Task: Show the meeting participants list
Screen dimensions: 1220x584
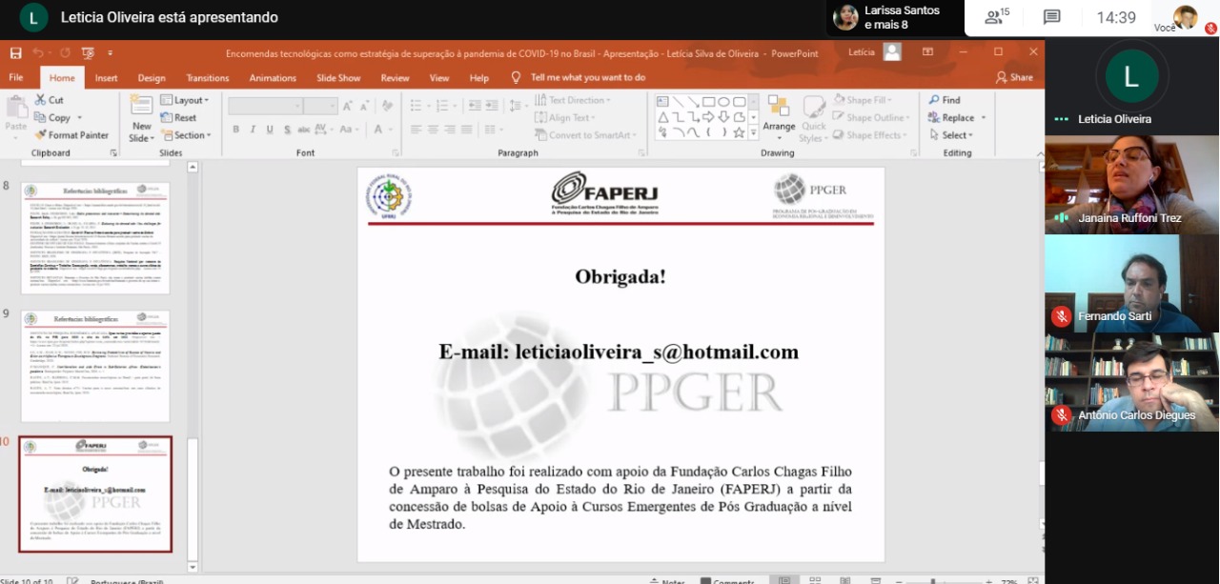Action: coord(997,17)
